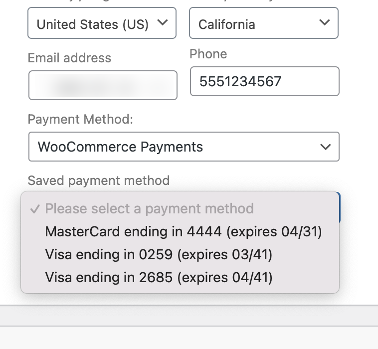This screenshot has height=349, width=378.
Task: Click the 'Email address' field label
Action: coord(69,58)
